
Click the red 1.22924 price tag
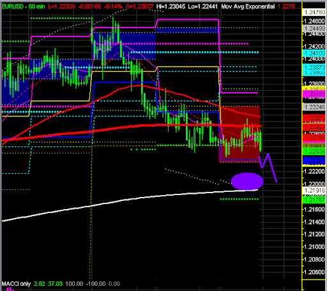pos(314,127)
